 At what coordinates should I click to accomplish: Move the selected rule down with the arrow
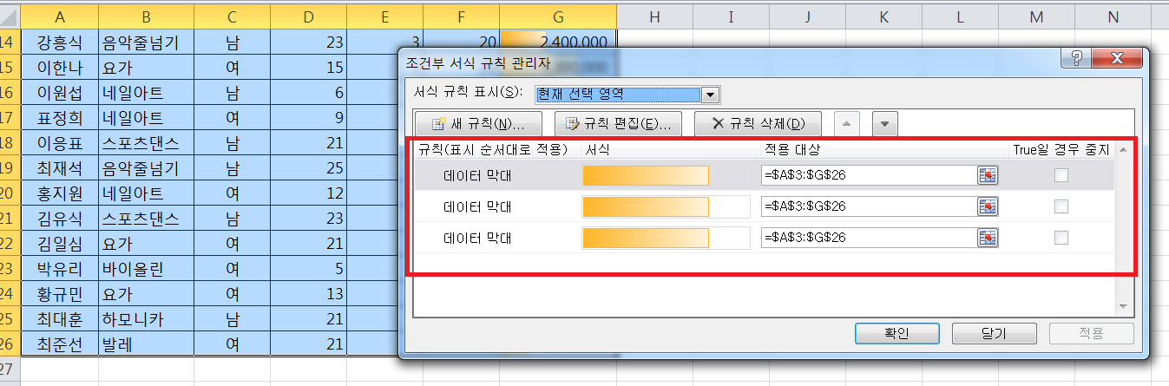click(x=883, y=123)
